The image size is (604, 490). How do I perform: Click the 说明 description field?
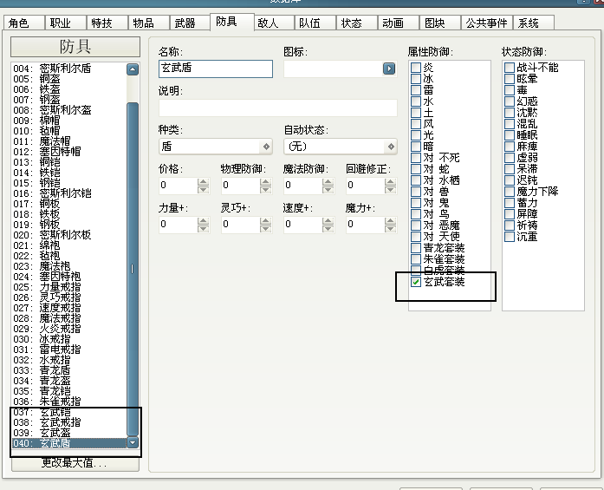click(277, 108)
